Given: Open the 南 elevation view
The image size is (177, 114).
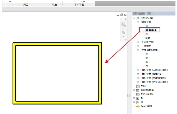Looking at the screenshot, I should [147, 62].
